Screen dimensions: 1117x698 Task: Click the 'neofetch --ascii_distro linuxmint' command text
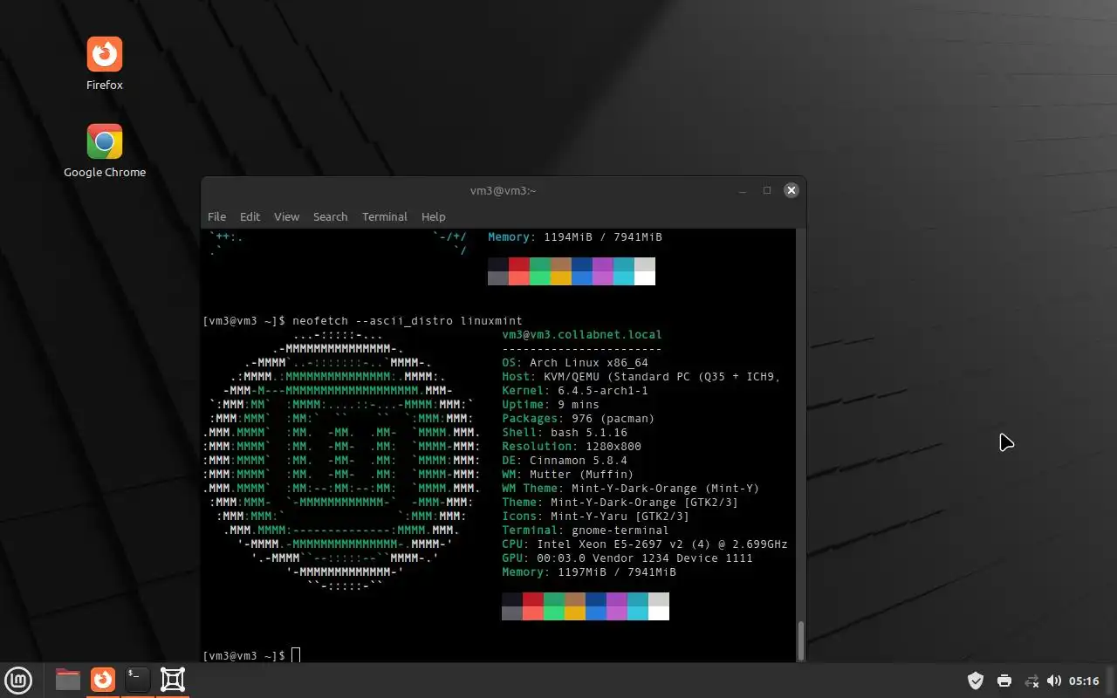coord(408,320)
